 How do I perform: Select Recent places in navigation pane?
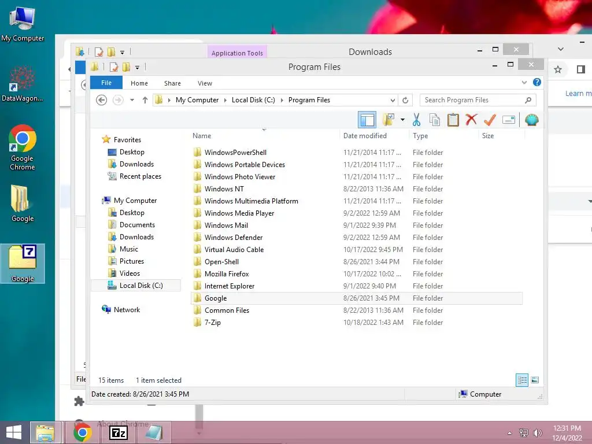point(140,176)
